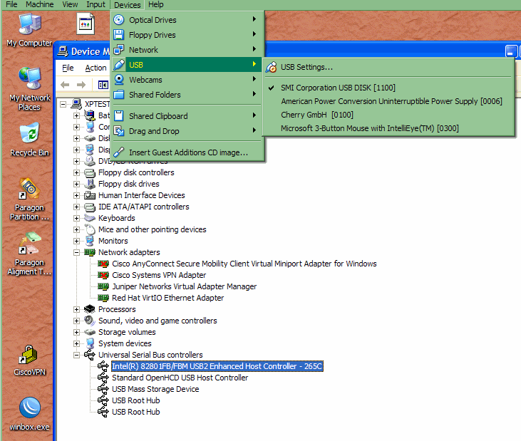
Task: Click the Drag and Drop icon
Action: pos(119,131)
